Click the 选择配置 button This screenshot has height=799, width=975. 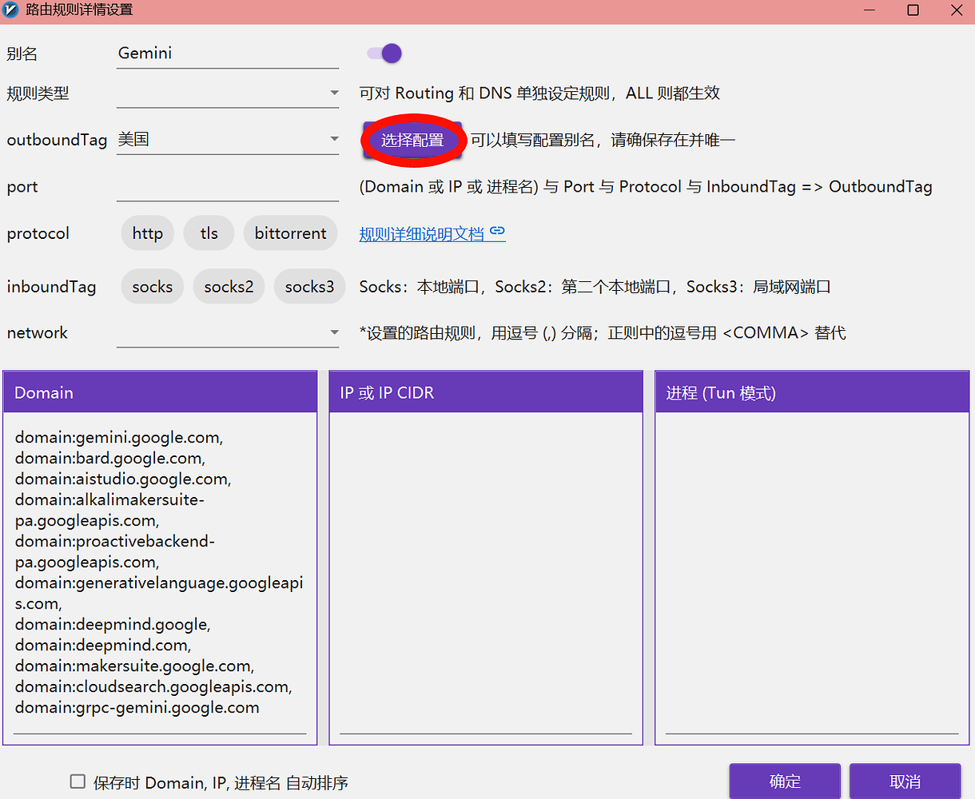pos(412,141)
